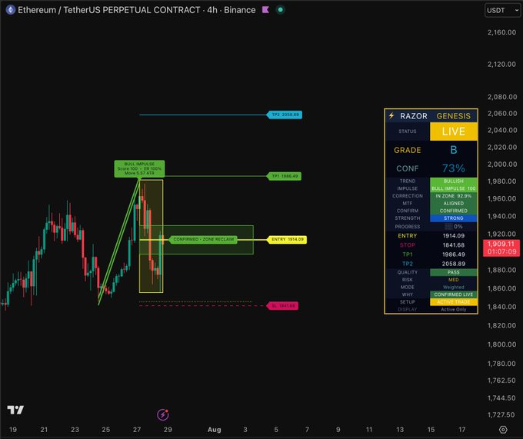This screenshot has width=523, height=439.
Task: Click the 2,160.00 price axis label
Action: (501, 32)
